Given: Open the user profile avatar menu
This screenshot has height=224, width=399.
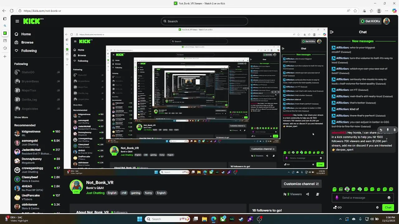Looking at the screenshot, I should (387, 21).
